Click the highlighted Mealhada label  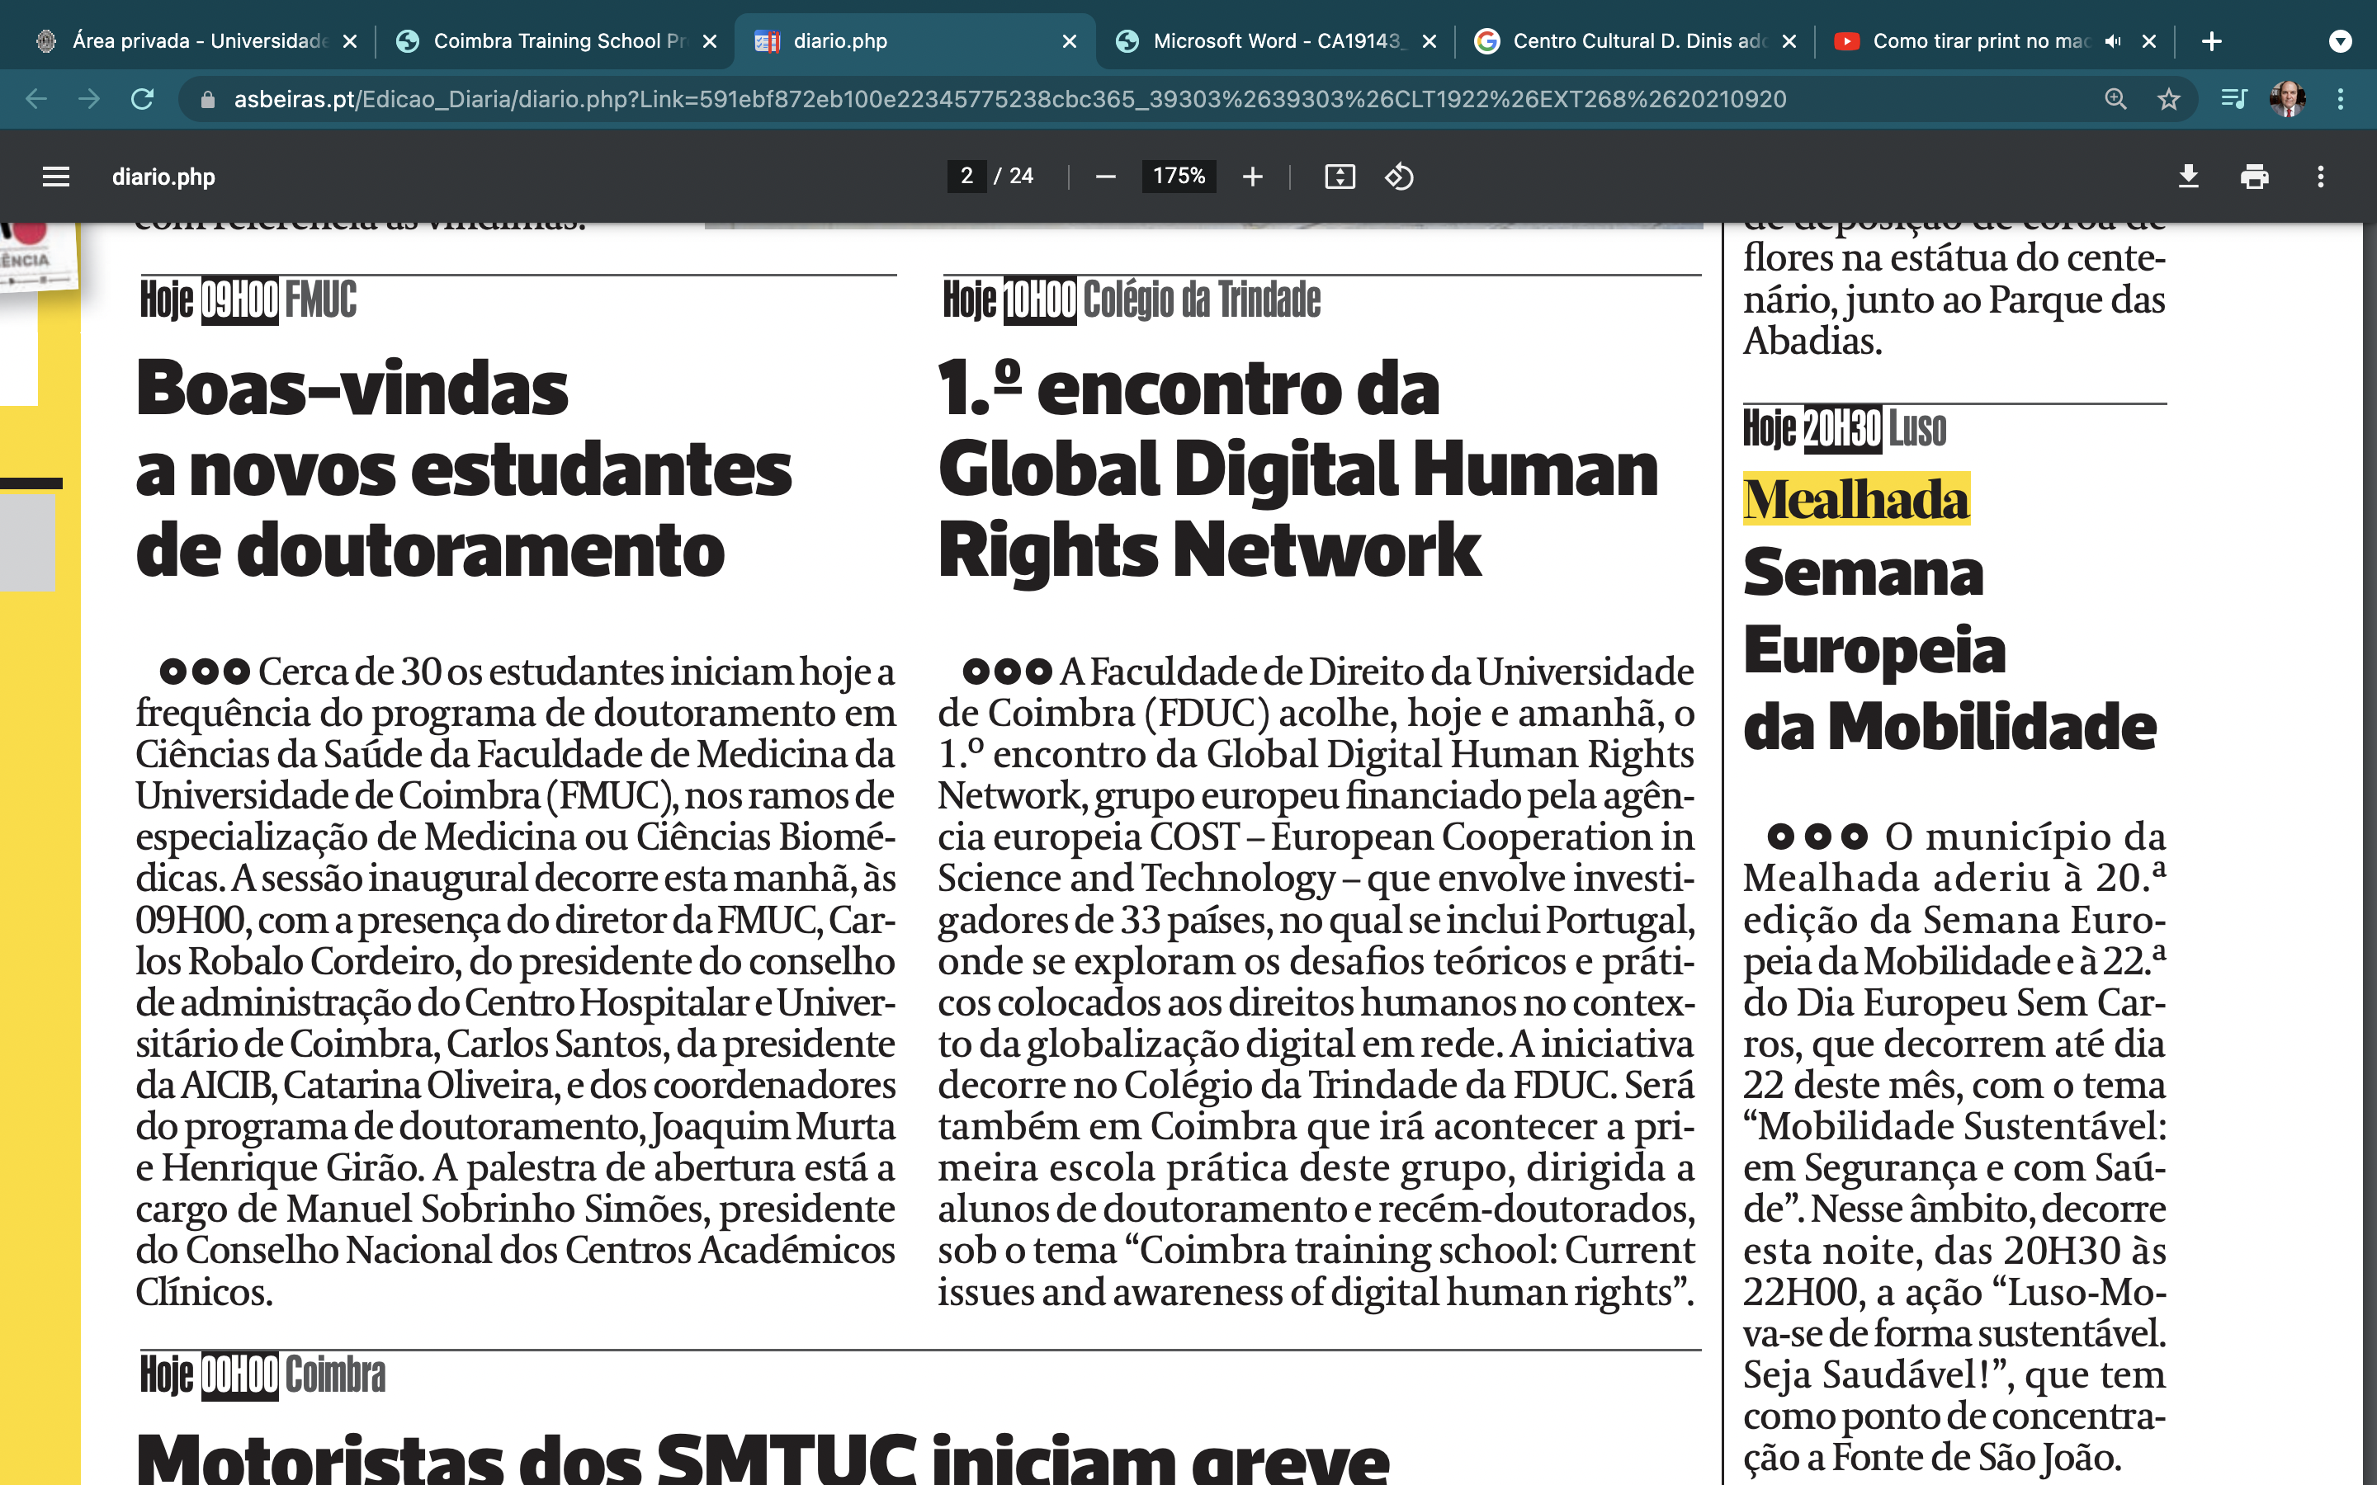(1855, 499)
